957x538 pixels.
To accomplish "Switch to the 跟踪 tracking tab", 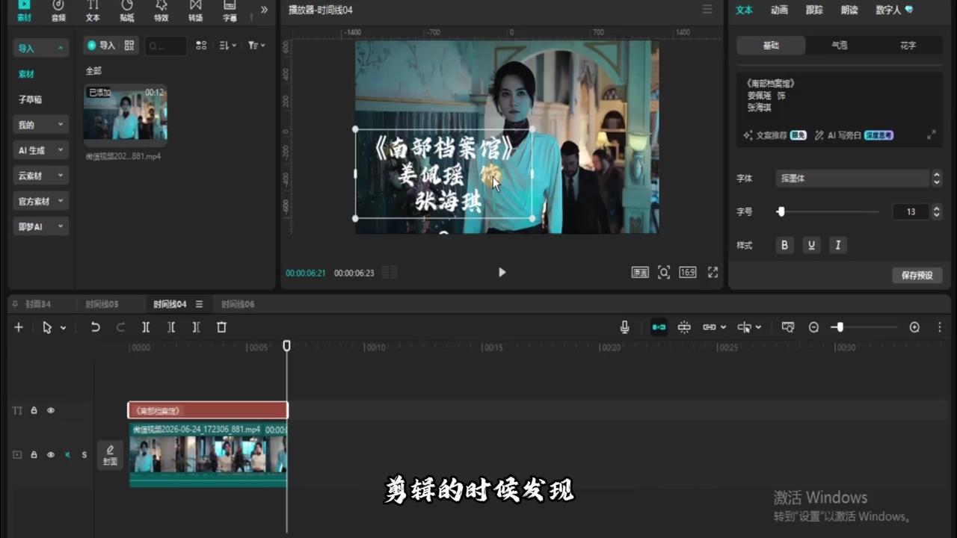I will (x=814, y=10).
